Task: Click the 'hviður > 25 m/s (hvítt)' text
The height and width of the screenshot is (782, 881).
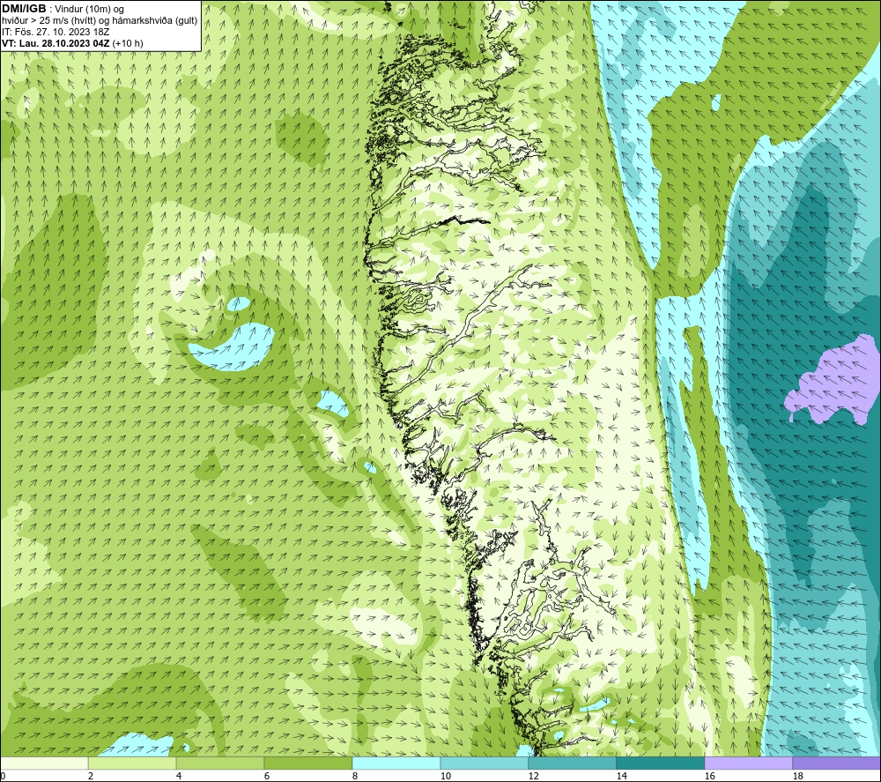Action: click(48, 21)
